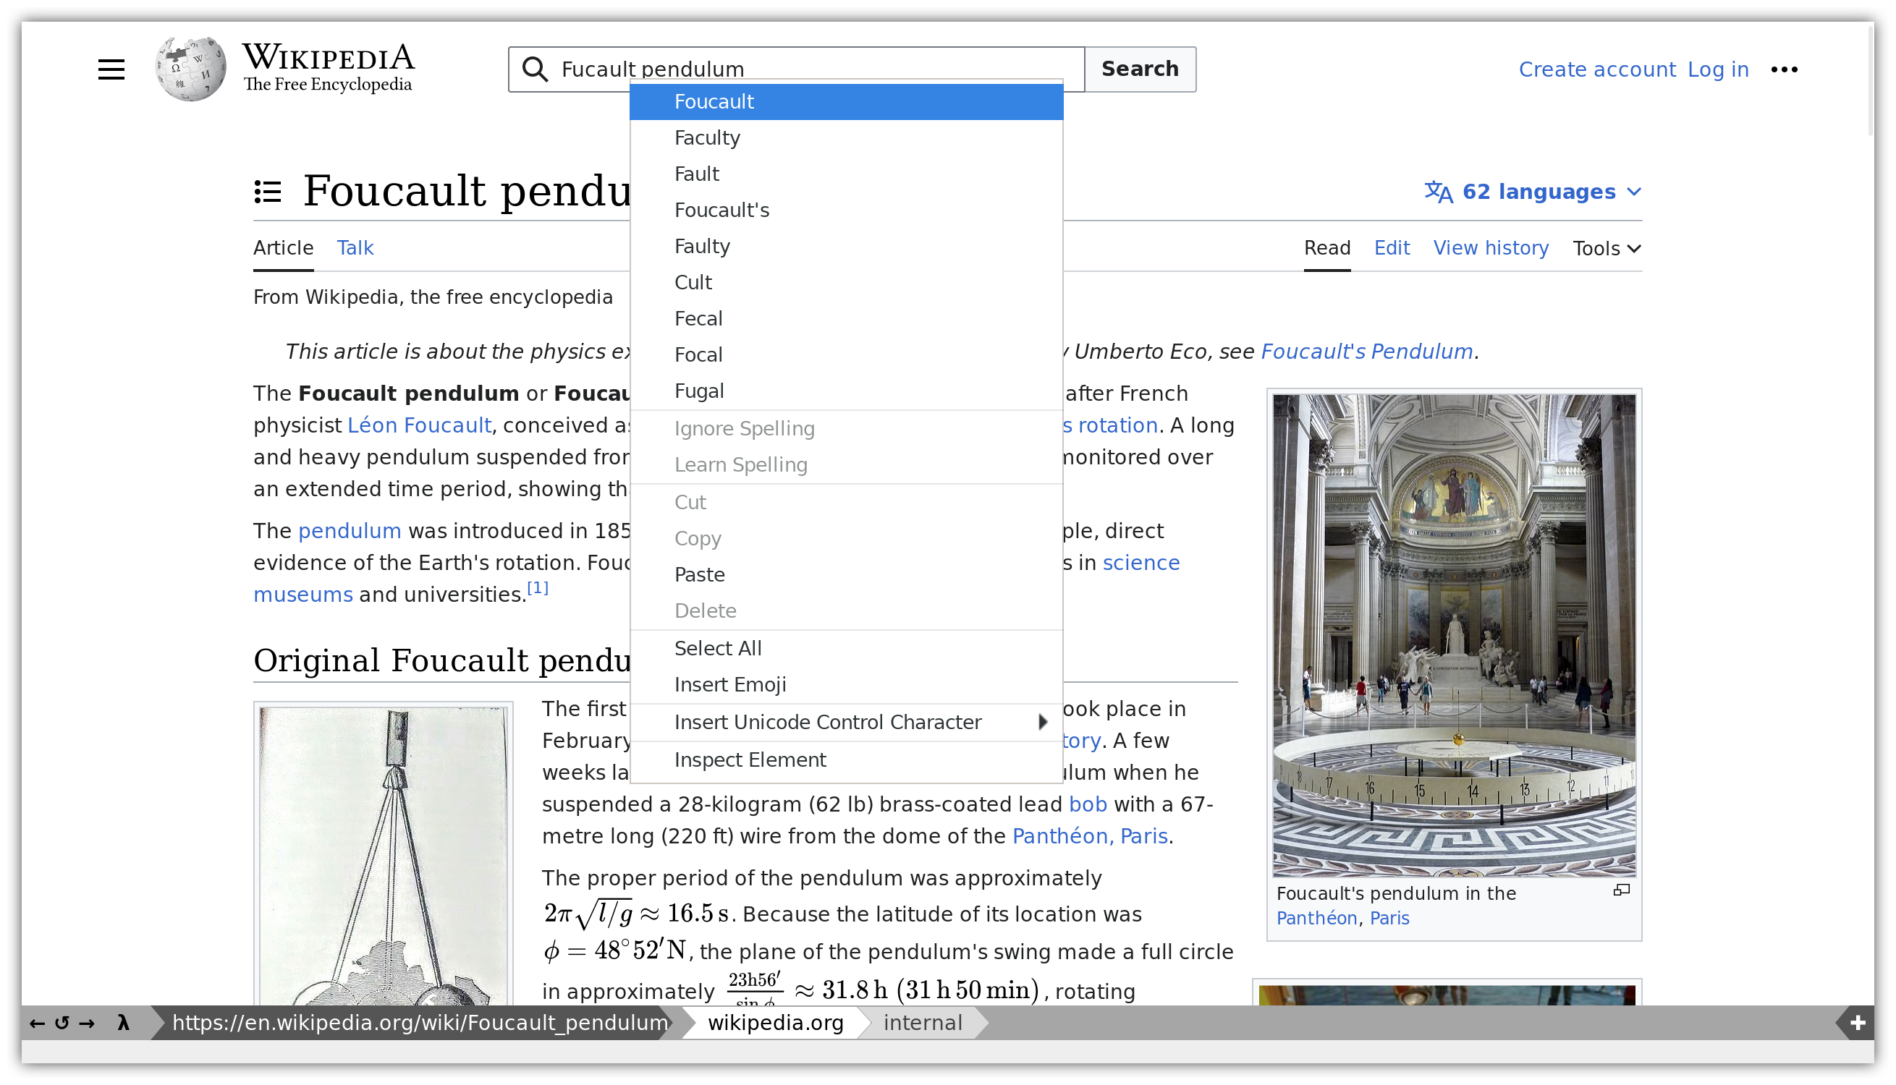Choose the Foucault's spelling suggestion
The image size is (1896, 1085).
846,210
